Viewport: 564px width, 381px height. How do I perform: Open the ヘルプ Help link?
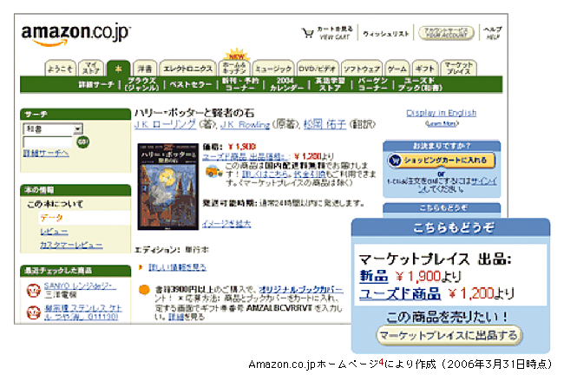pos(493,33)
